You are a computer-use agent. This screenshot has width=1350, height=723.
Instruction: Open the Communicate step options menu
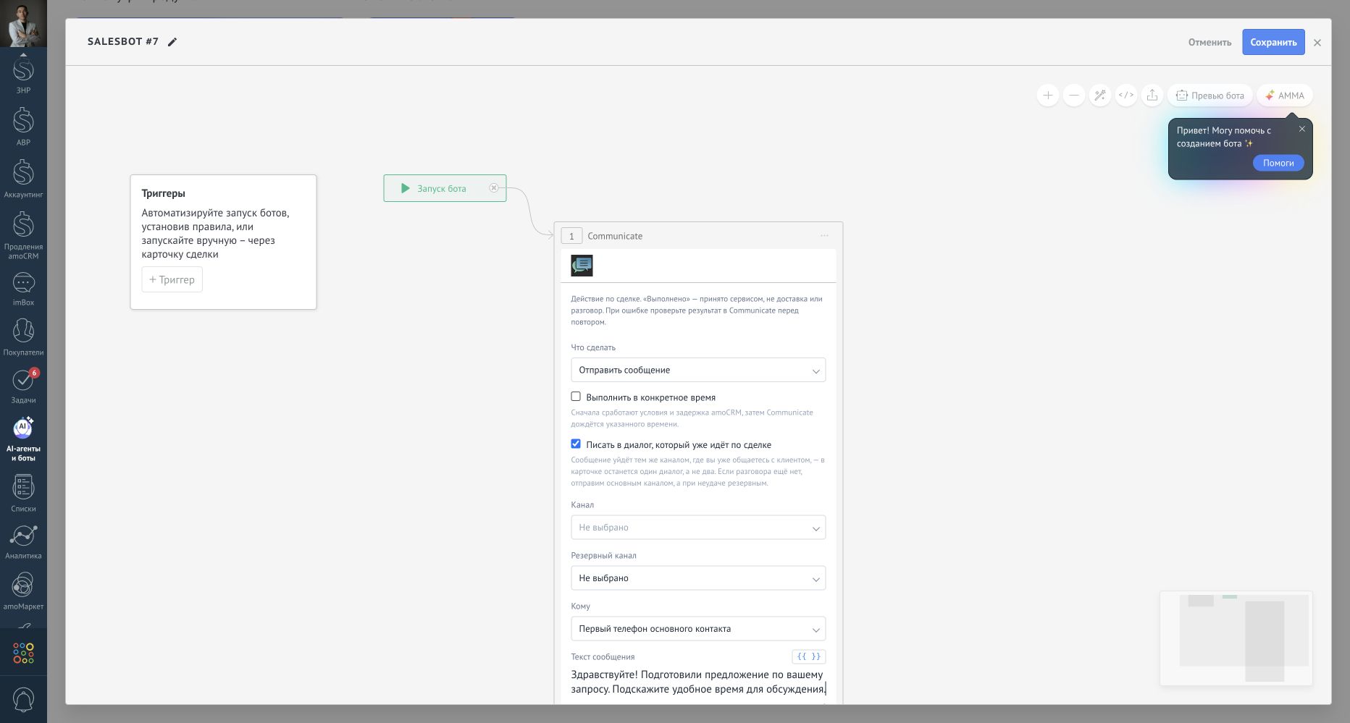tap(824, 236)
